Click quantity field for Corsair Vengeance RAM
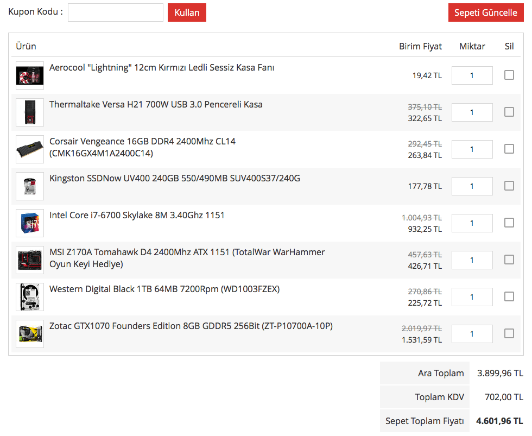Image resolution: width=532 pixels, height=436 pixels. pyautogui.click(x=472, y=149)
